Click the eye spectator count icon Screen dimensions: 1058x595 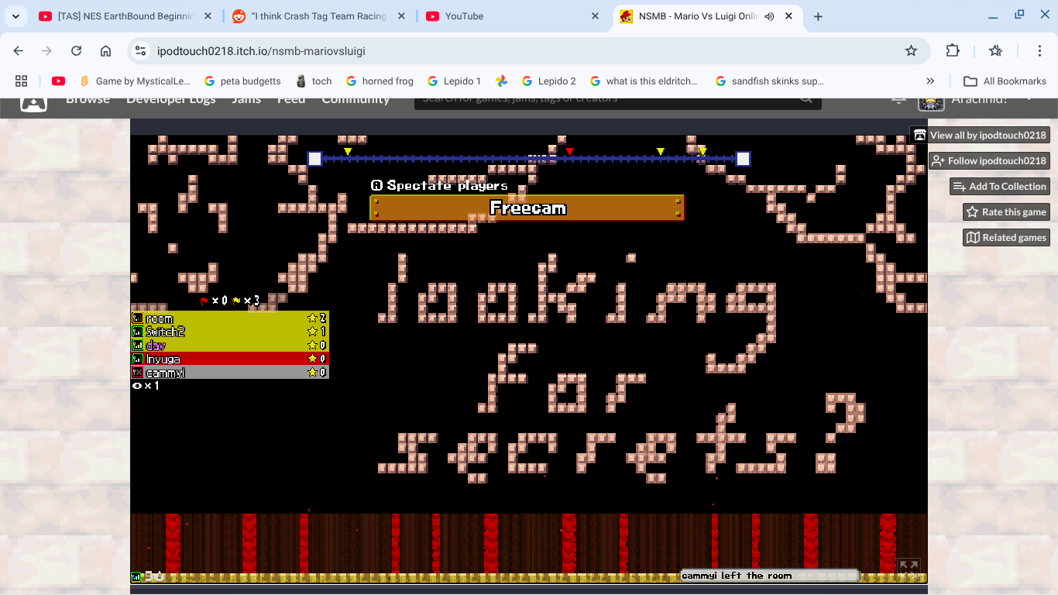pos(137,385)
